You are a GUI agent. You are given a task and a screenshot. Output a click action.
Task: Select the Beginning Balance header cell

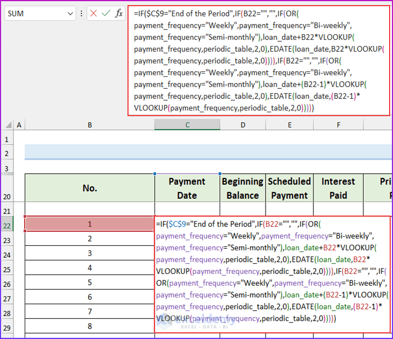243,188
